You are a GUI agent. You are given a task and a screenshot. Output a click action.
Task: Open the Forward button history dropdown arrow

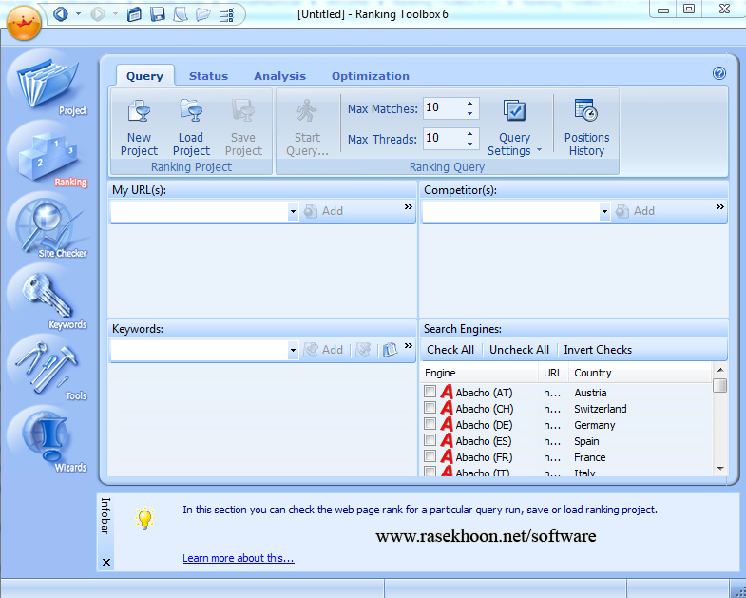115,14
